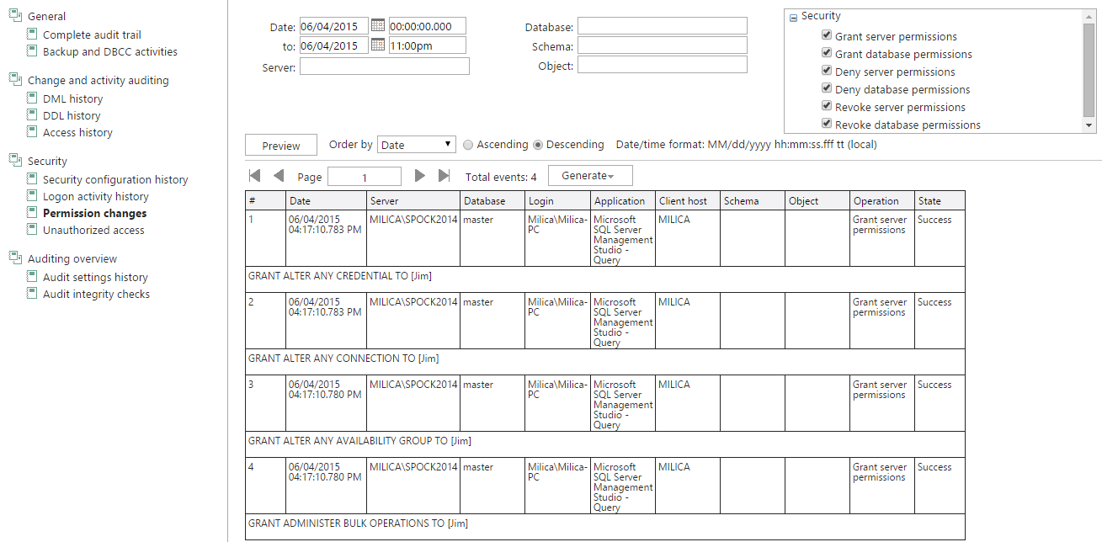Click the report icon beside Logon activity history
Screen dimensions: 1102x542
32,196
